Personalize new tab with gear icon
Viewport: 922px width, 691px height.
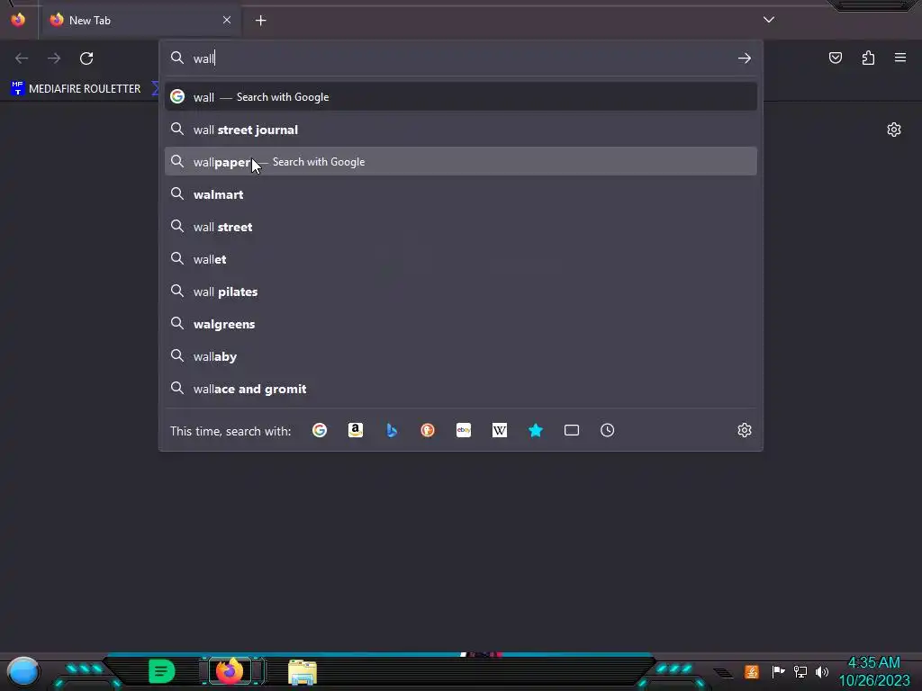(x=894, y=130)
